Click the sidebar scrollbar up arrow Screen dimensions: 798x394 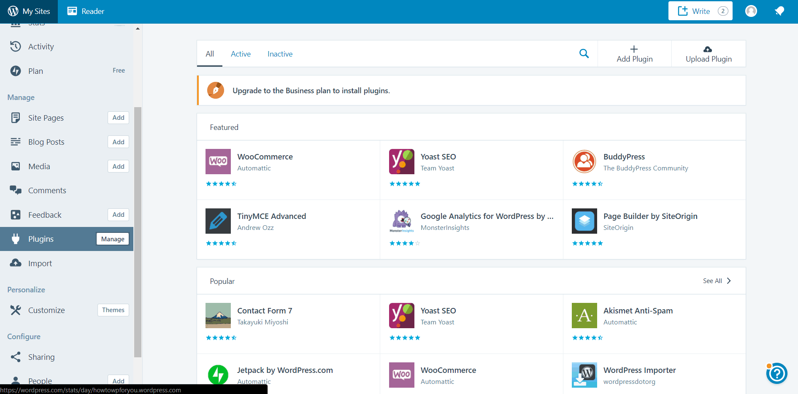point(138,28)
